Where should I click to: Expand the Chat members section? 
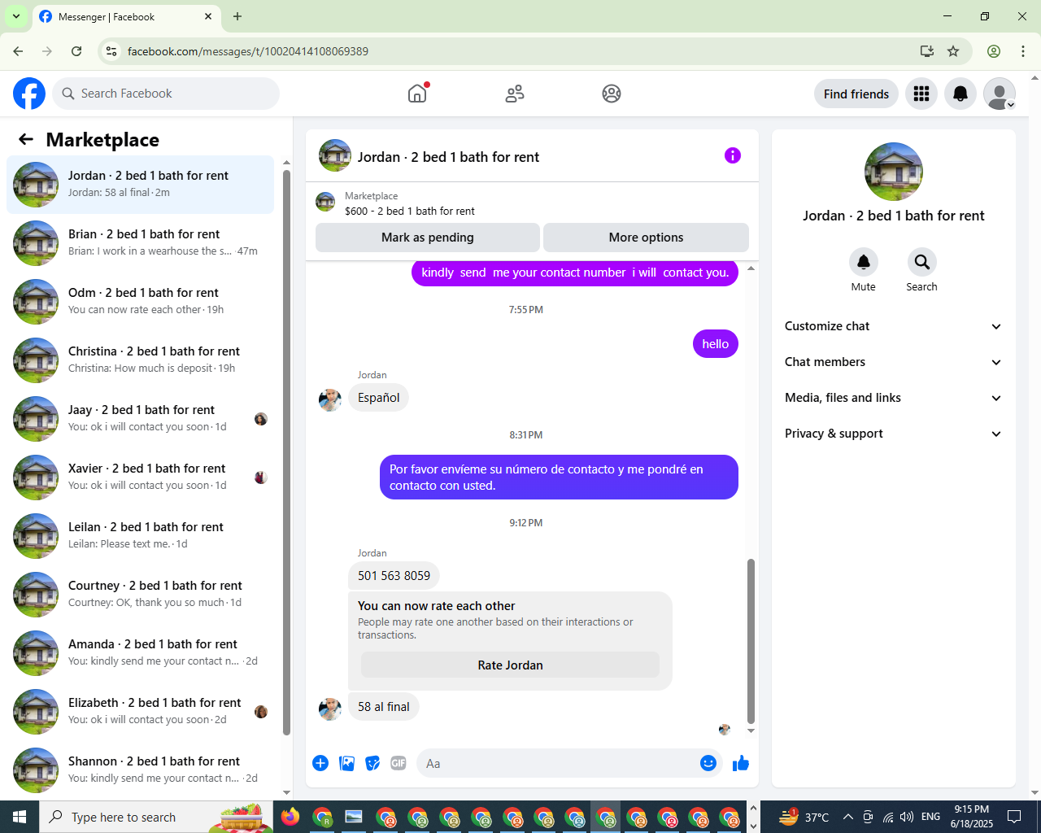pyautogui.click(x=894, y=362)
